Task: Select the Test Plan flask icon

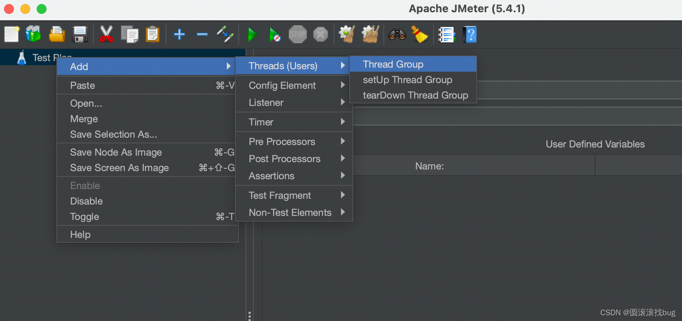Action: coord(22,57)
